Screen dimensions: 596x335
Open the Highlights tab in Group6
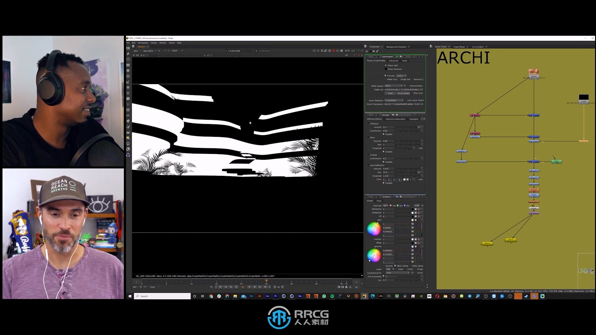pos(413,119)
